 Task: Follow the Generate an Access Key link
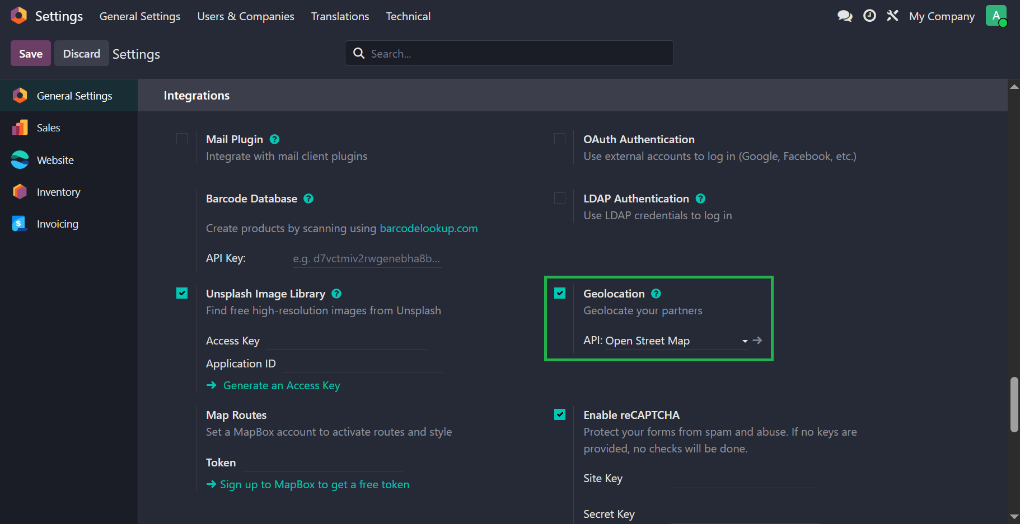tap(281, 385)
